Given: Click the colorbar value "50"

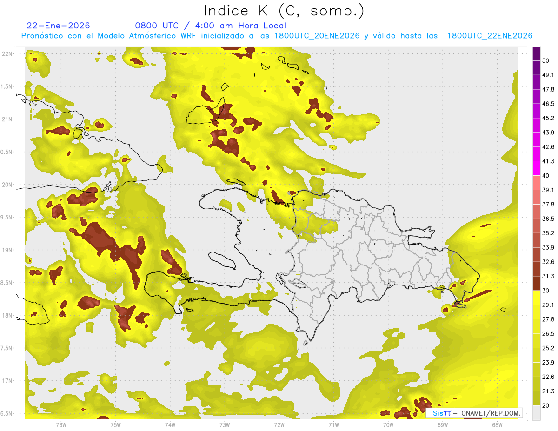Looking at the screenshot, I should [546, 60].
